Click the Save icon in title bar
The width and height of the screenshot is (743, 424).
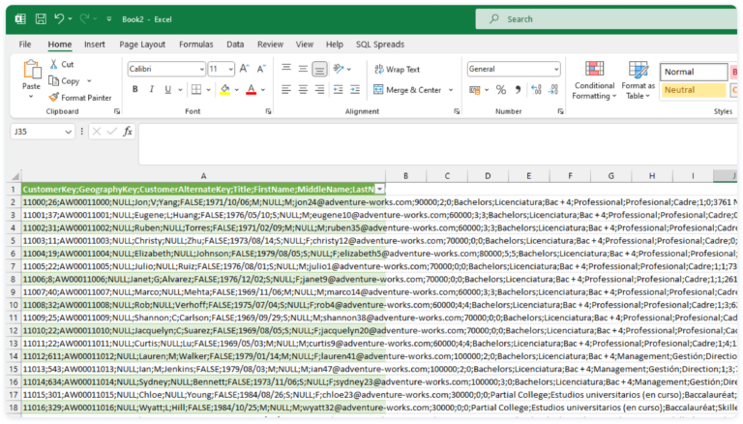[41, 19]
